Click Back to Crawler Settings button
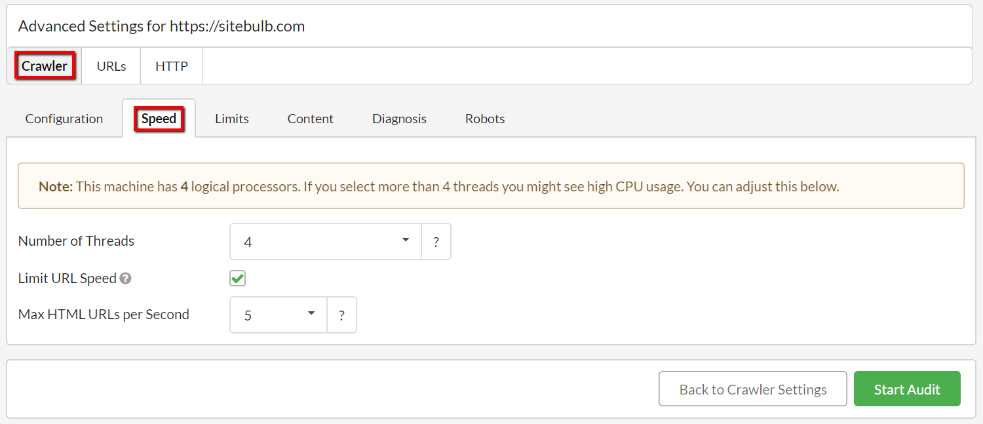Viewport: 983px width, 424px height. 753,389
